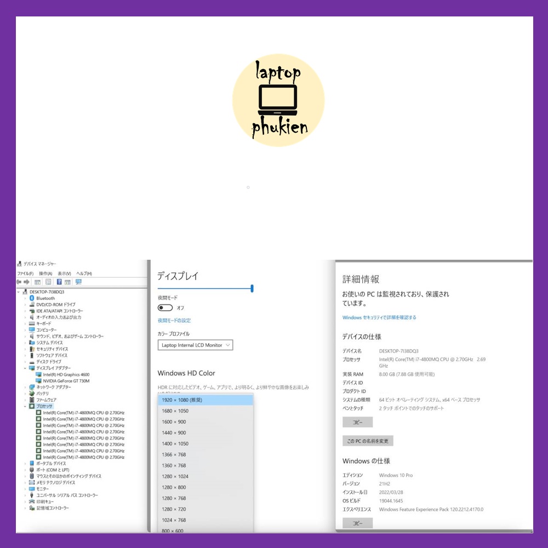Click the メモリ テクノロジ デバイス icon
The height and width of the screenshot is (548, 548).
pyautogui.click(x=32, y=482)
